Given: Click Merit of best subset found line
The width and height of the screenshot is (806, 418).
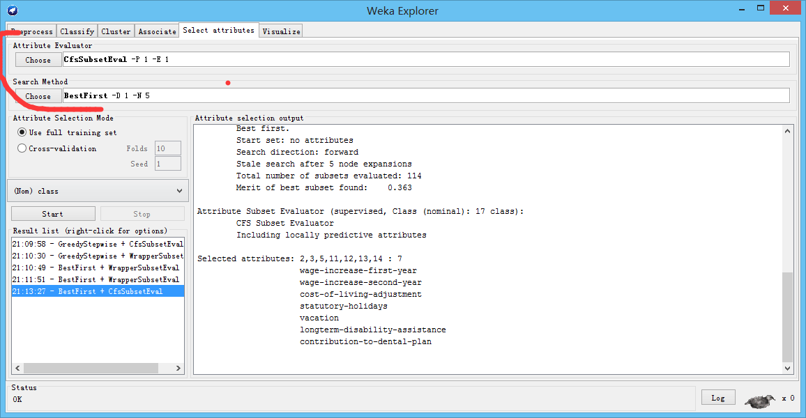Looking at the screenshot, I should [x=324, y=188].
